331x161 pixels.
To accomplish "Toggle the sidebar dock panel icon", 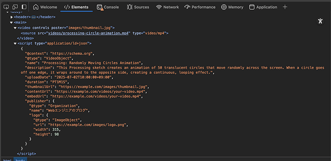I will pyautogui.click(x=24, y=7).
